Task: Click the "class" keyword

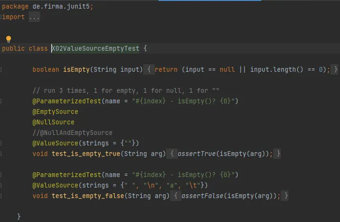Action: tap(38, 48)
